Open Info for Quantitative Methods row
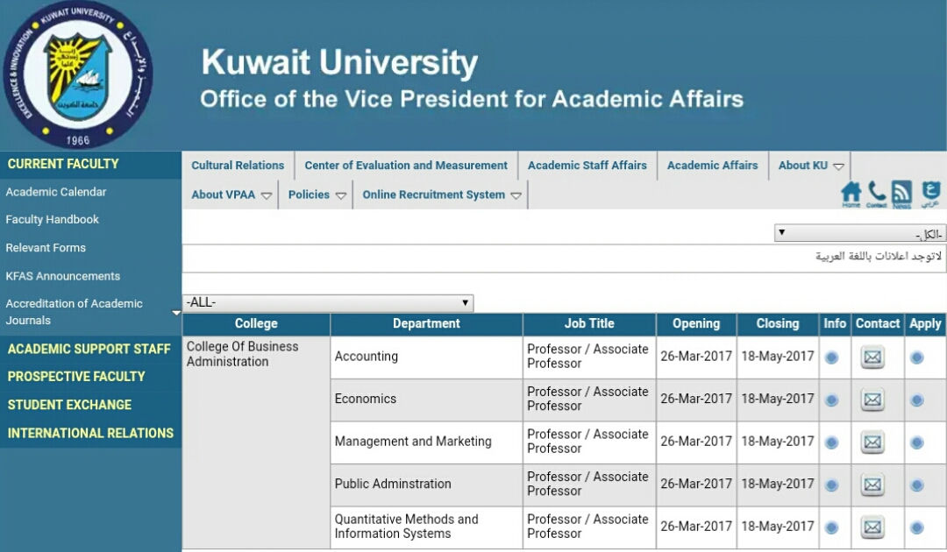This screenshot has height=552, width=947. coord(831,527)
